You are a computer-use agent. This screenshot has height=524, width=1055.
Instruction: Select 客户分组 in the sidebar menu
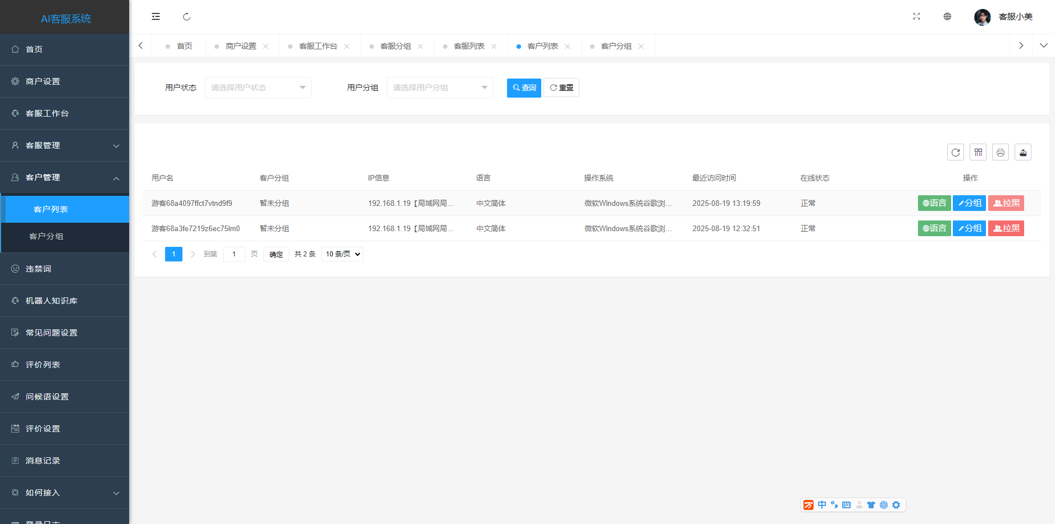click(47, 236)
